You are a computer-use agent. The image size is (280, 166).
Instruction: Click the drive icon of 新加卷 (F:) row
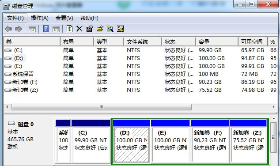(8, 82)
